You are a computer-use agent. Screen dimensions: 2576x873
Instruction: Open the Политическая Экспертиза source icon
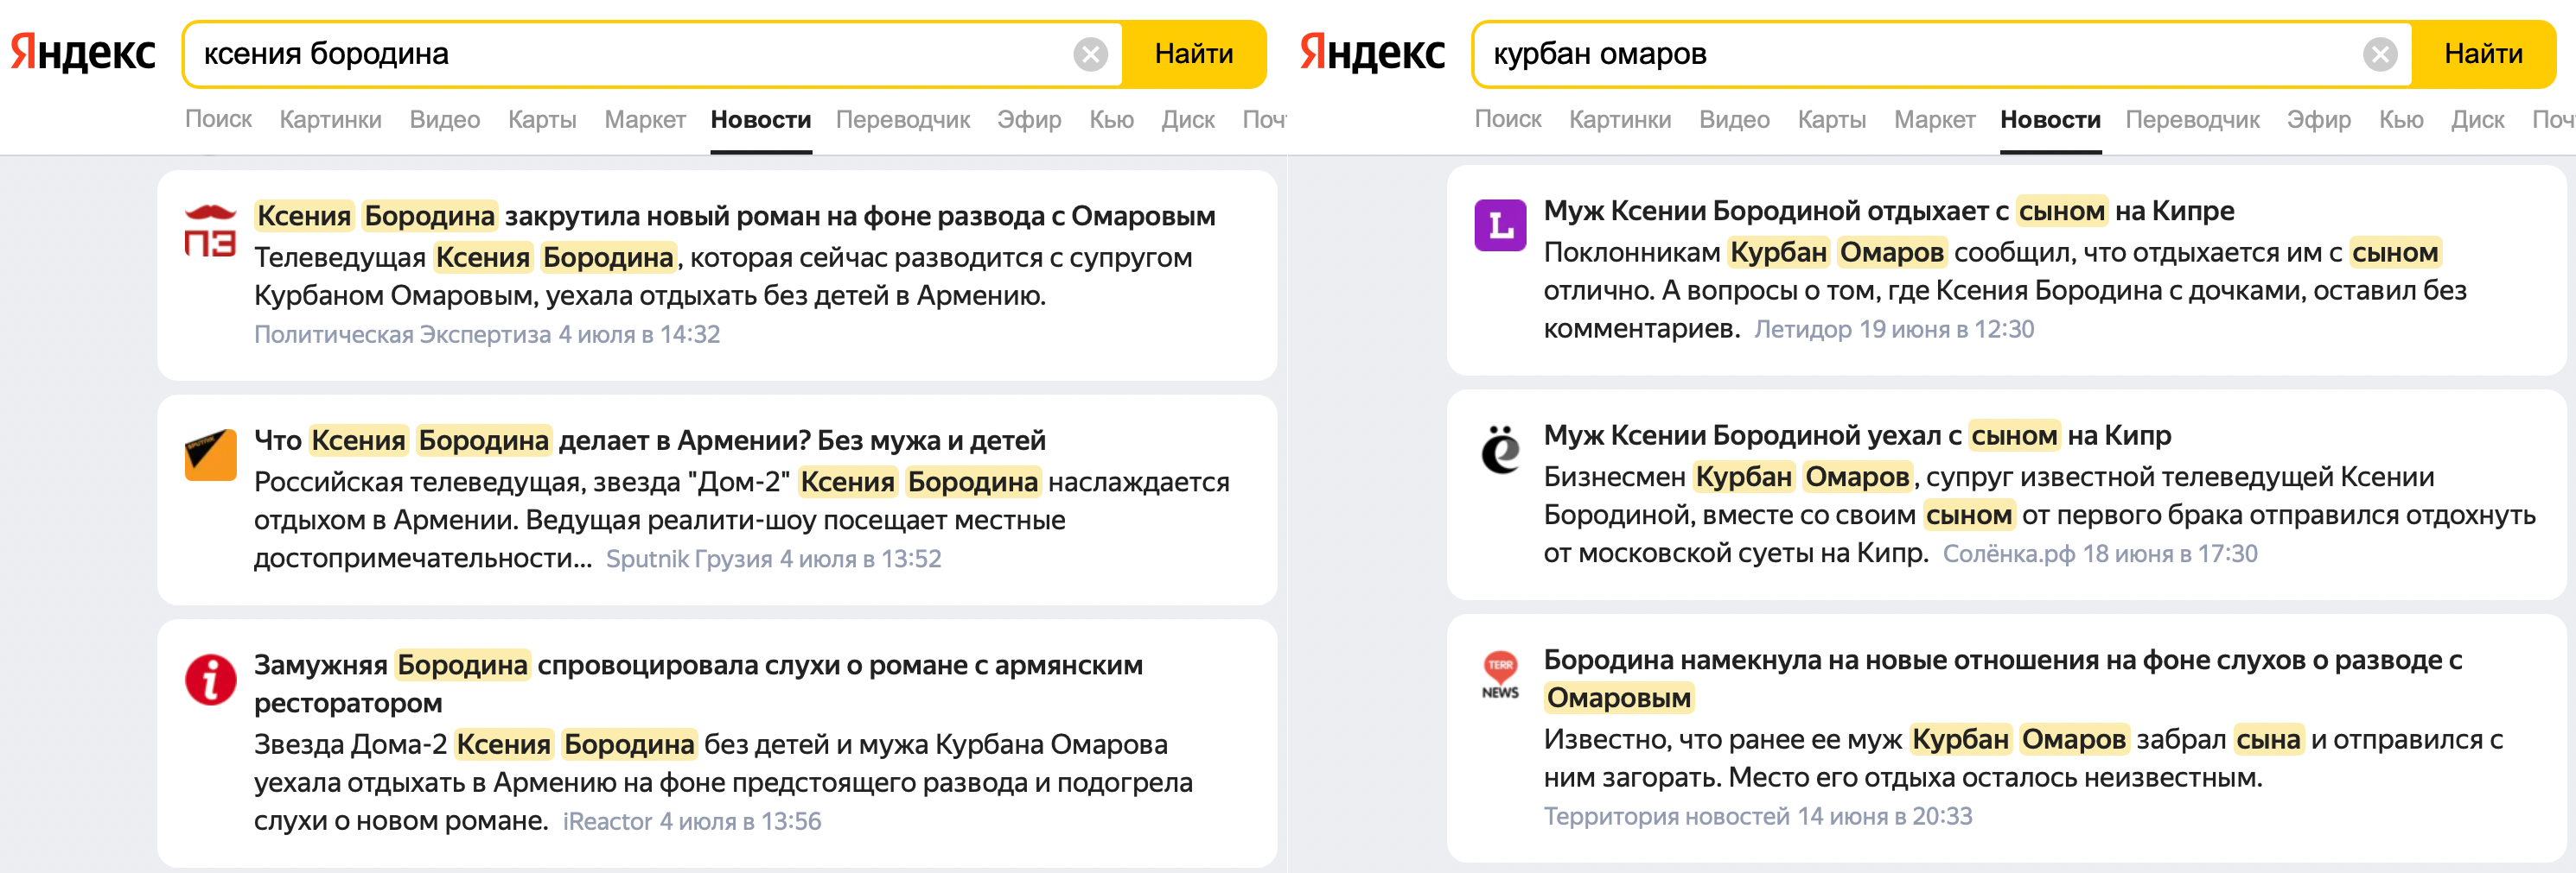pyautogui.click(x=210, y=231)
